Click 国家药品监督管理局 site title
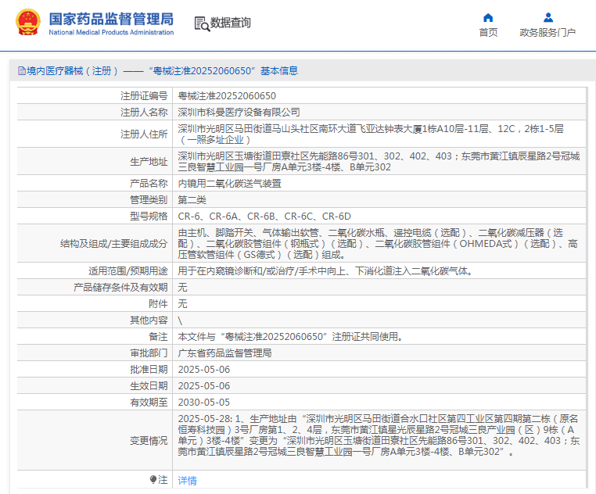This screenshot has width=596, height=494. click(111, 19)
